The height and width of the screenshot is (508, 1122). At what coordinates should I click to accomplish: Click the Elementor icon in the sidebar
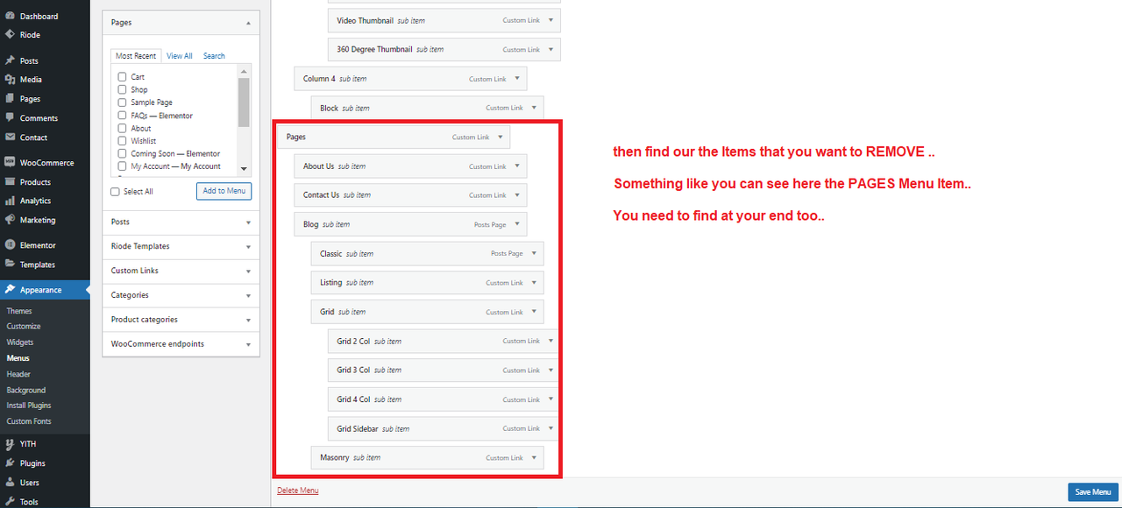coord(10,245)
